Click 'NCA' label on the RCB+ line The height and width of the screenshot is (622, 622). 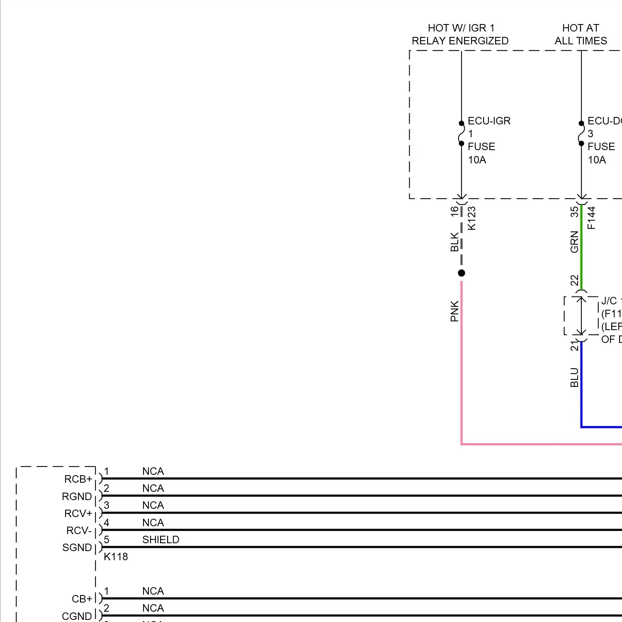tap(153, 471)
